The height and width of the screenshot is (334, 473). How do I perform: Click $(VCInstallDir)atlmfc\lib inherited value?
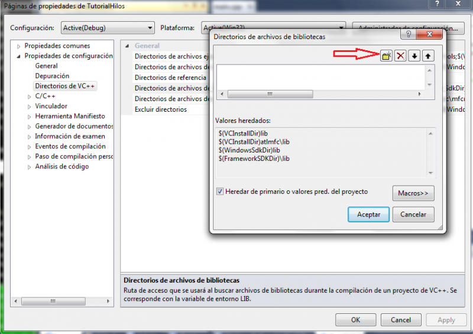254,142
